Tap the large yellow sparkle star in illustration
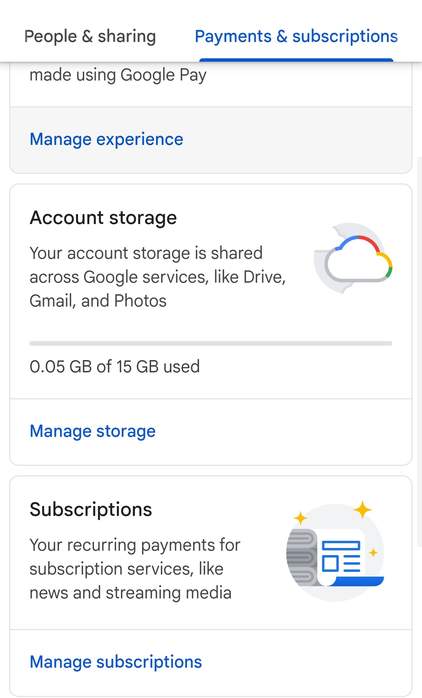This screenshot has height=698, width=422. coord(362,509)
